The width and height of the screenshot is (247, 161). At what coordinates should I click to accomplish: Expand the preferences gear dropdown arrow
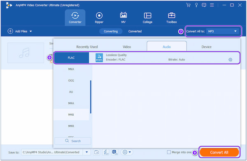coord(130,152)
